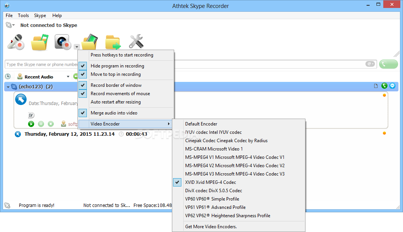
Task: Expand Skype status dropdown arrow
Action: tap(14, 25)
